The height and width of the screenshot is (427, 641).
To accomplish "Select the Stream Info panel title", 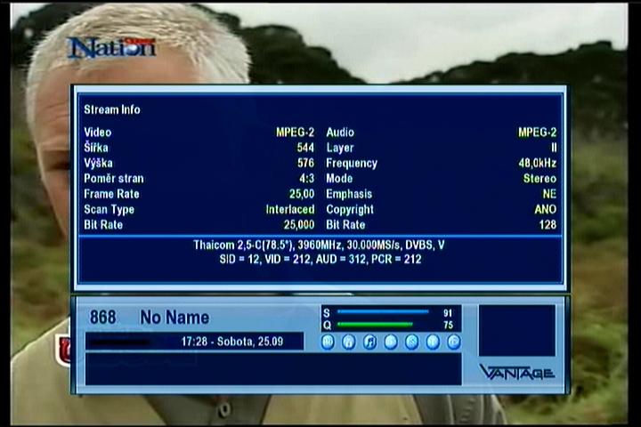I will click(112, 110).
